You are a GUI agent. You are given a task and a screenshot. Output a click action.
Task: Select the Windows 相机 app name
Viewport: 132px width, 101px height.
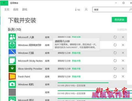[26, 84]
